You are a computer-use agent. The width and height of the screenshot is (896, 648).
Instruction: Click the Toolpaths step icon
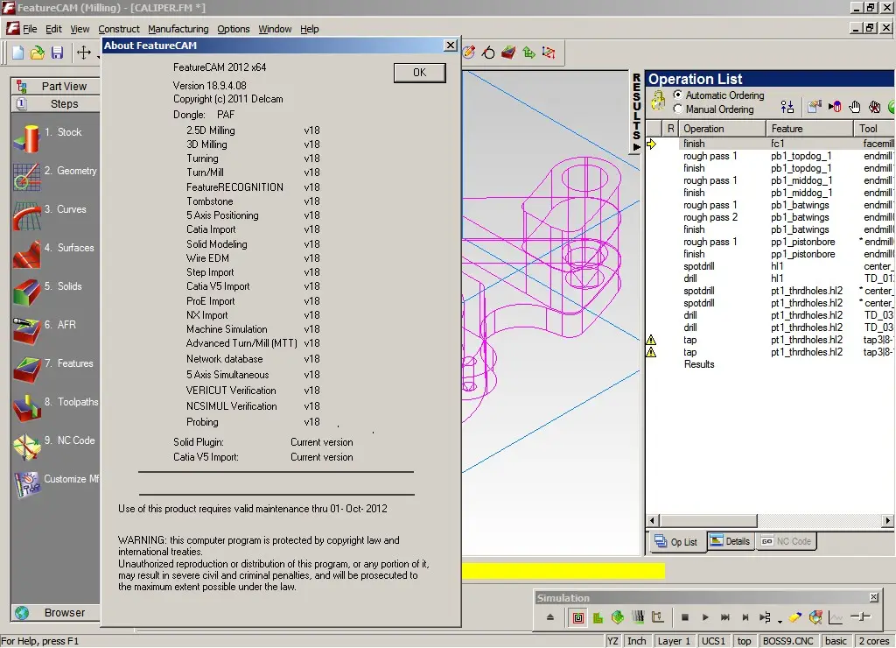click(x=26, y=408)
